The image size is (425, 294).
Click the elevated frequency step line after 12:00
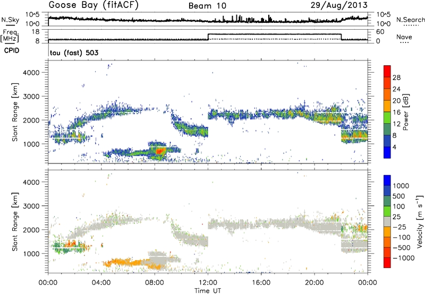coord(275,34)
